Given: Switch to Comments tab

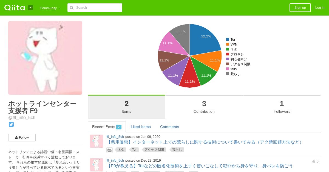Looking at the screenshot, I should (x=169, y=127).
